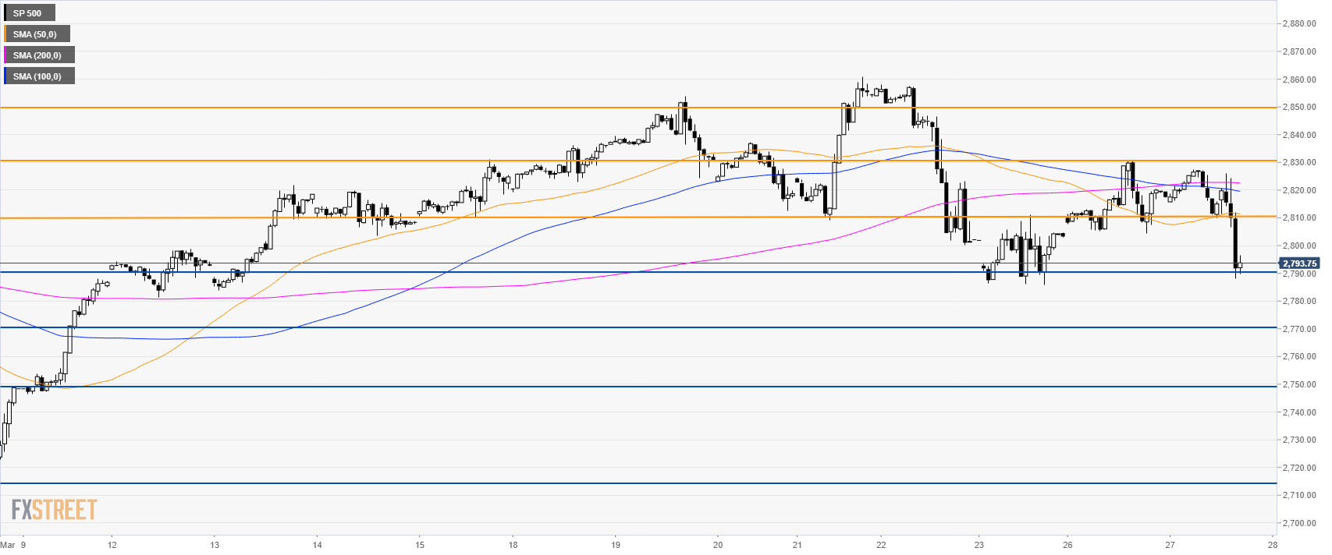Click the black SP 500 color marker
The height and width of the screenshot is (555, 1332).
pyautogui.click(x=5, y=13)
